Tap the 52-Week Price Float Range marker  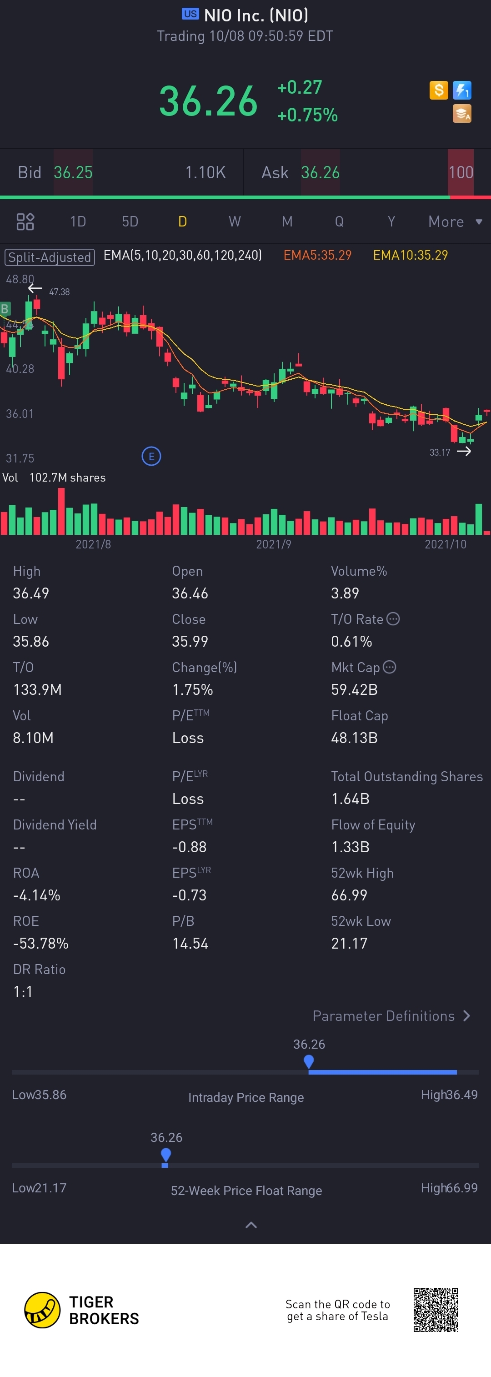[165, 1155]
